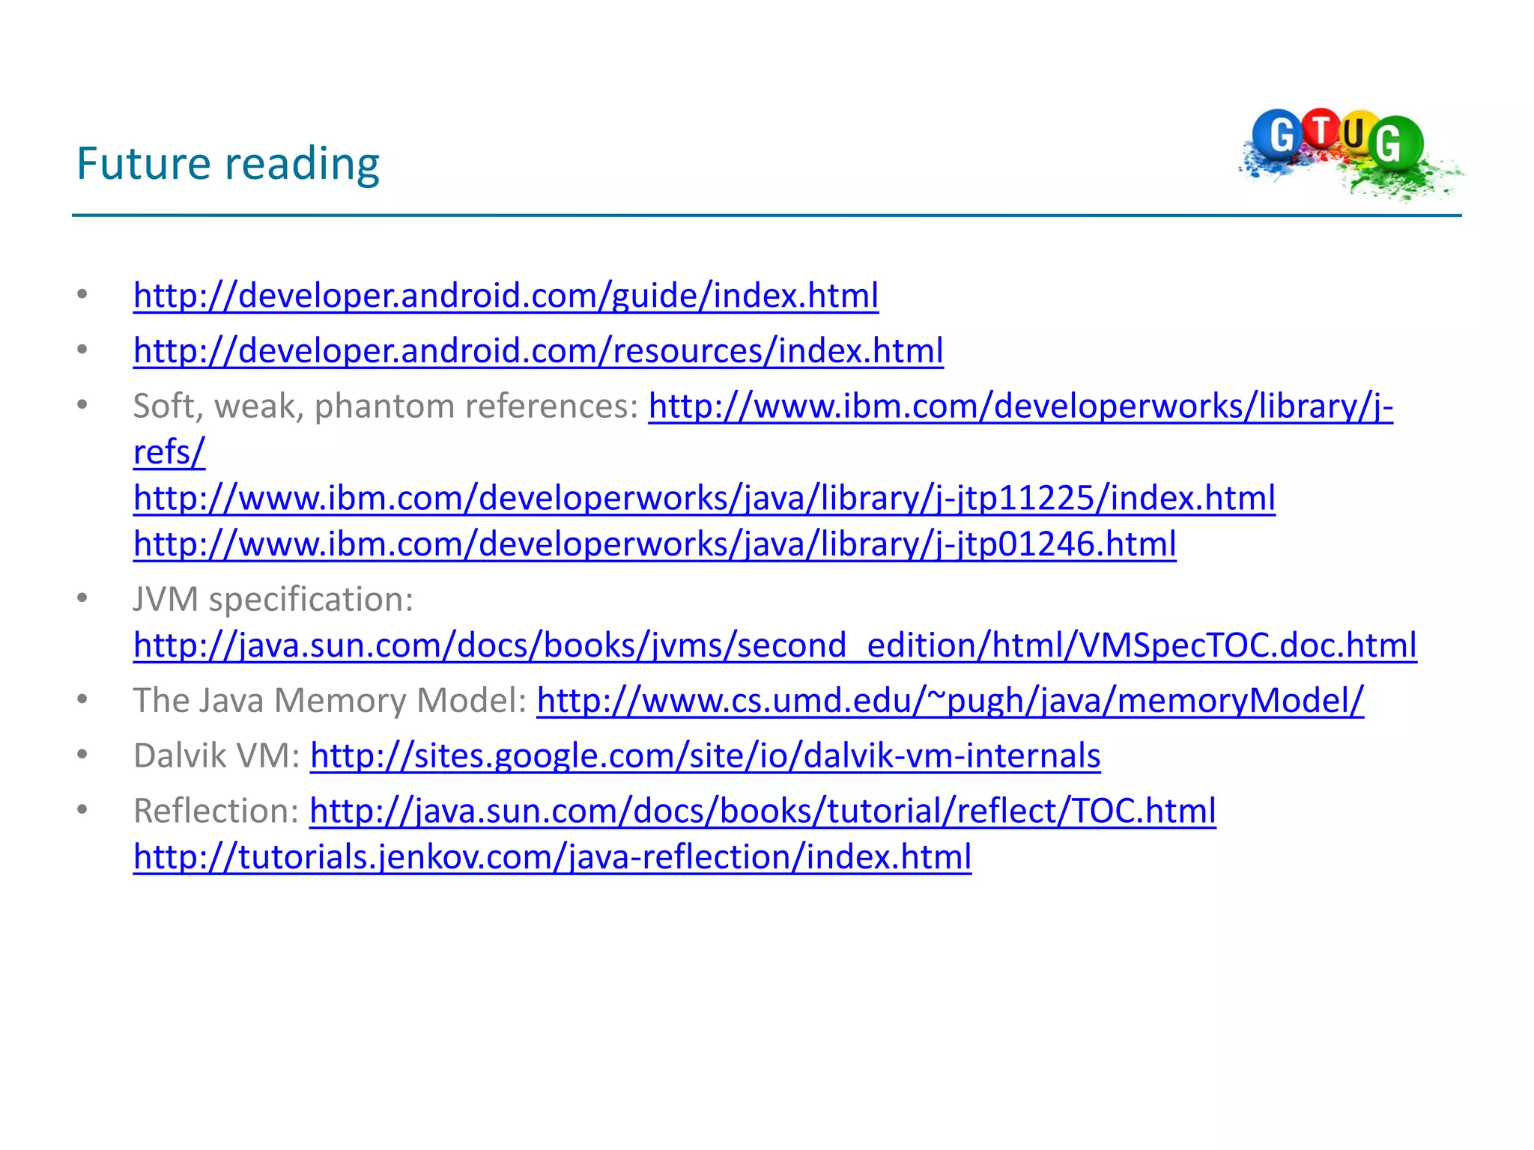
Task: Open the tutorials.jenkov.com java-reflection link
Action: [552, 857]
